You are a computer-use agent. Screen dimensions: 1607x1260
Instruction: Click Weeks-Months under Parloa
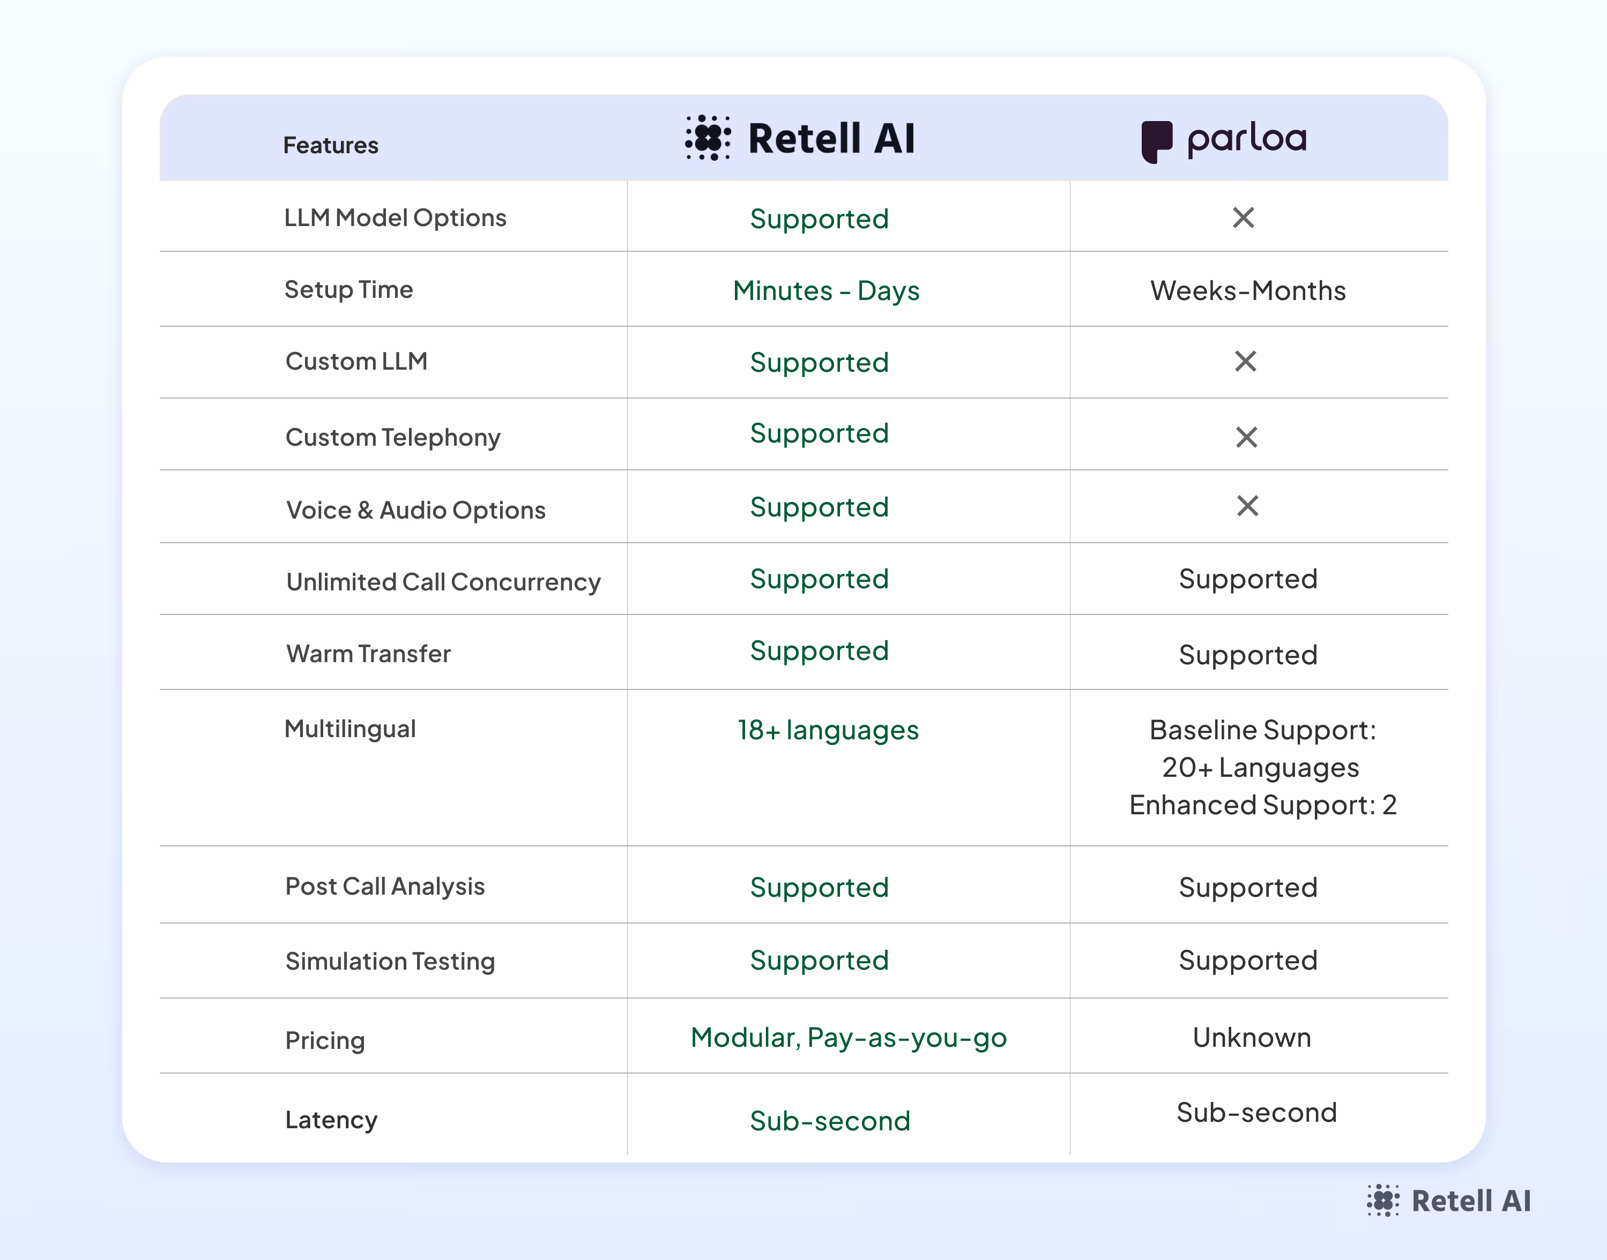1247,291
